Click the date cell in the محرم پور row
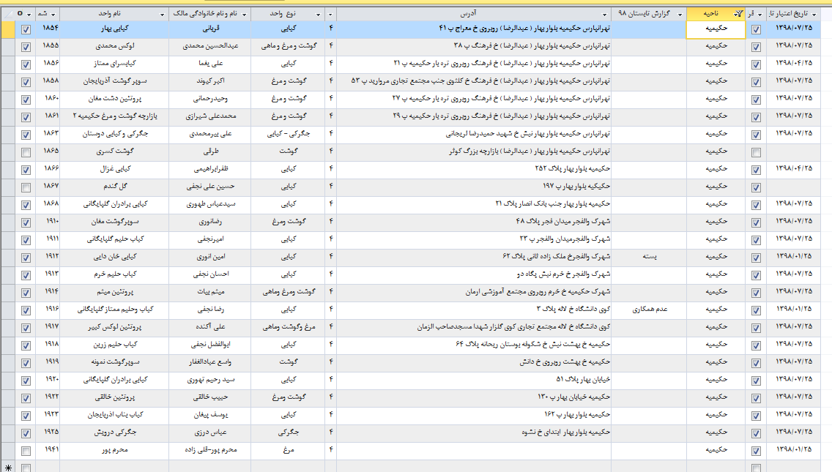The width and height of the screenshot is (832, 472). click(794, 450)
